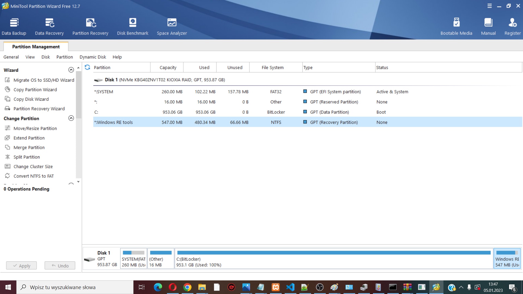Viewport: 523px width, 294px height.
Task: Select Disk 1 in the disk map
Action: pyautogui.click(x=101, y=258)
